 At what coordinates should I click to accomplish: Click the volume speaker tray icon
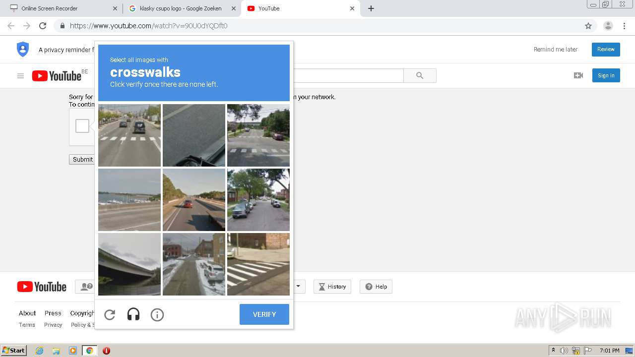[564, 351]
